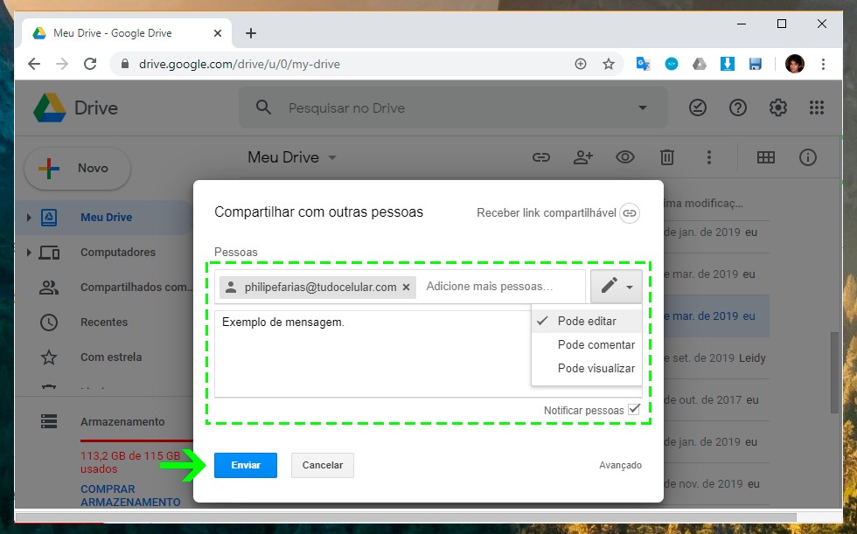
Task: Expand Meu Drive tree in sidebar
Action: 29,218
